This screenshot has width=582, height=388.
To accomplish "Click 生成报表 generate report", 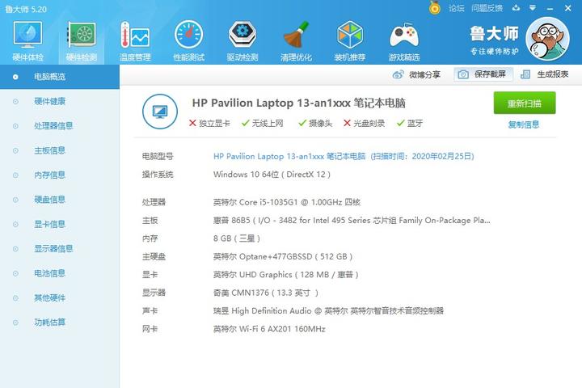I will tap(545, 74).
